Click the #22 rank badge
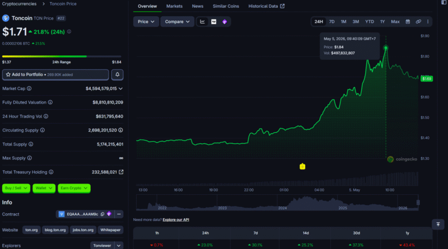This screenshot has width=448, height=249. pyautogui.click(x=61, y=18)
